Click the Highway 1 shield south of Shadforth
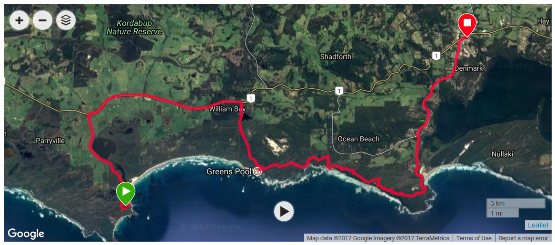 pyautogui.click(x=339, y=92)
